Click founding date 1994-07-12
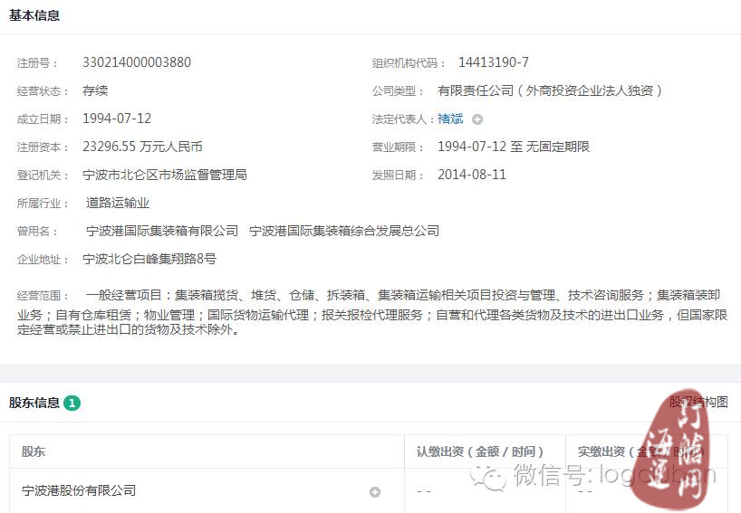741x513 pixels. 117,119
